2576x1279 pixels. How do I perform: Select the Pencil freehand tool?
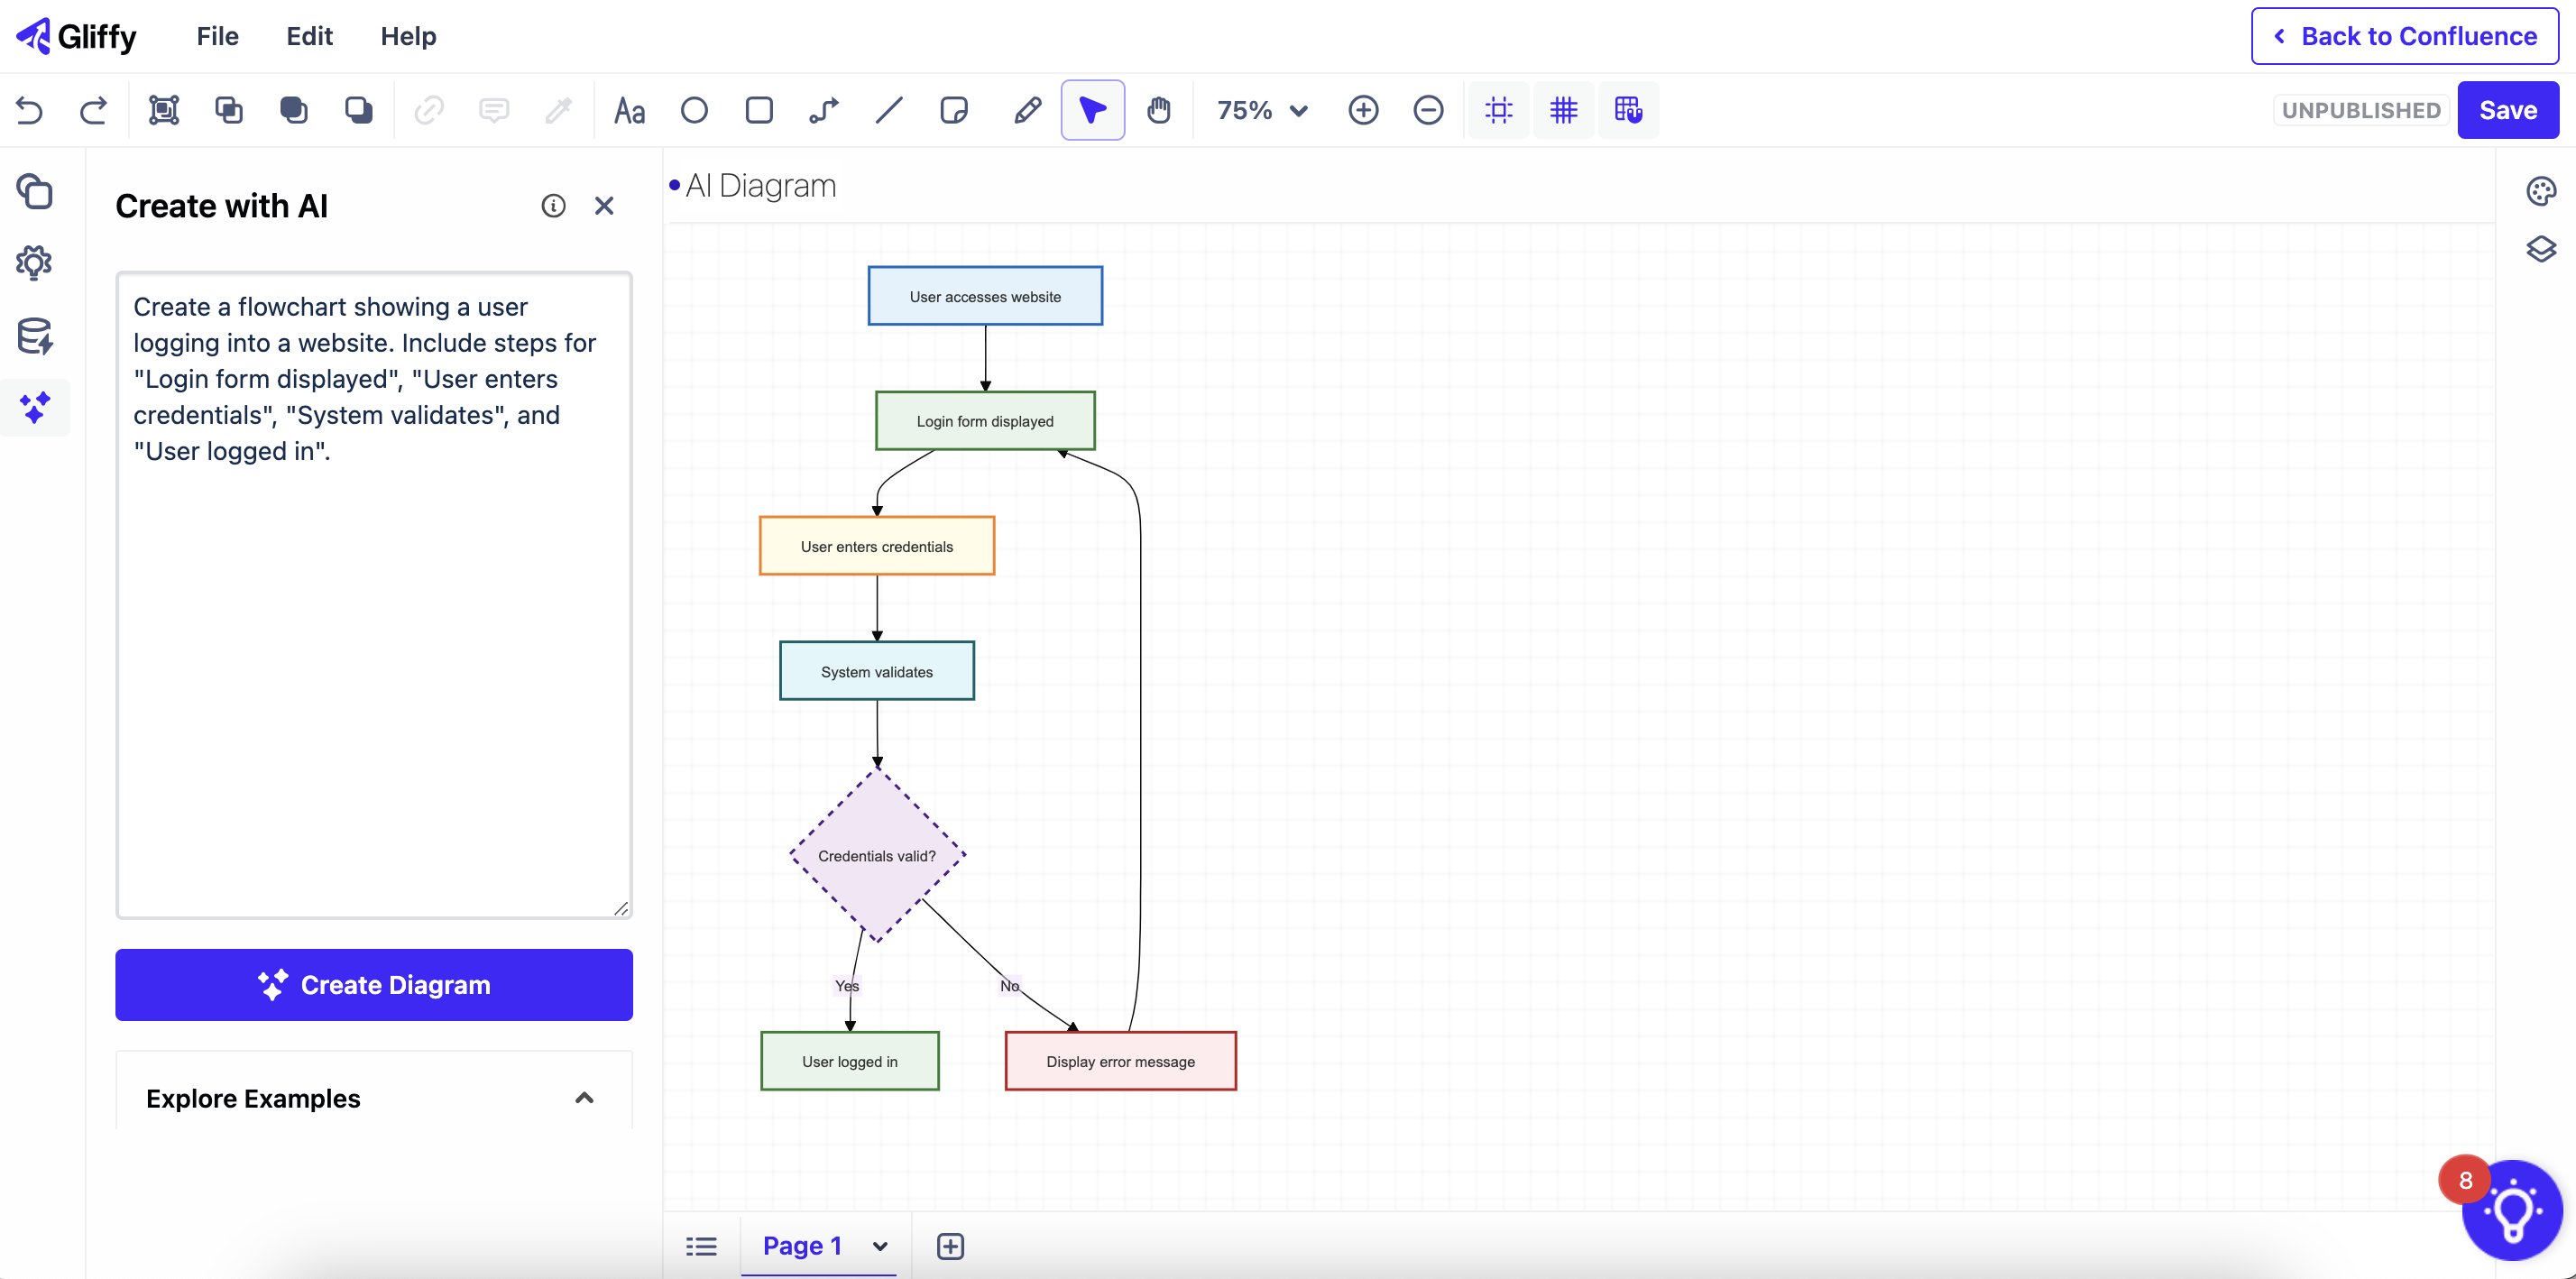pos(1027,110)
